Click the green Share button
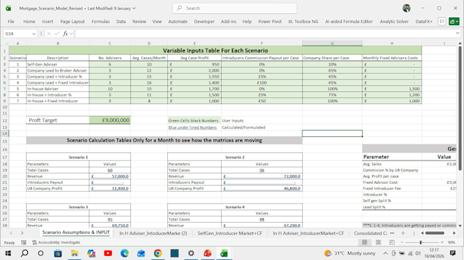This screenshot has width=464, height=260. point(454,22)
